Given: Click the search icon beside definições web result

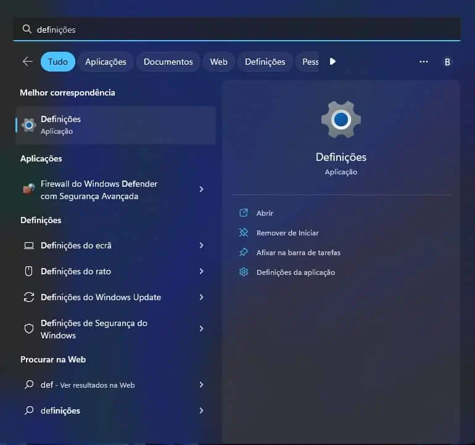Looking at the screenshot, I should tap(29, 410).
